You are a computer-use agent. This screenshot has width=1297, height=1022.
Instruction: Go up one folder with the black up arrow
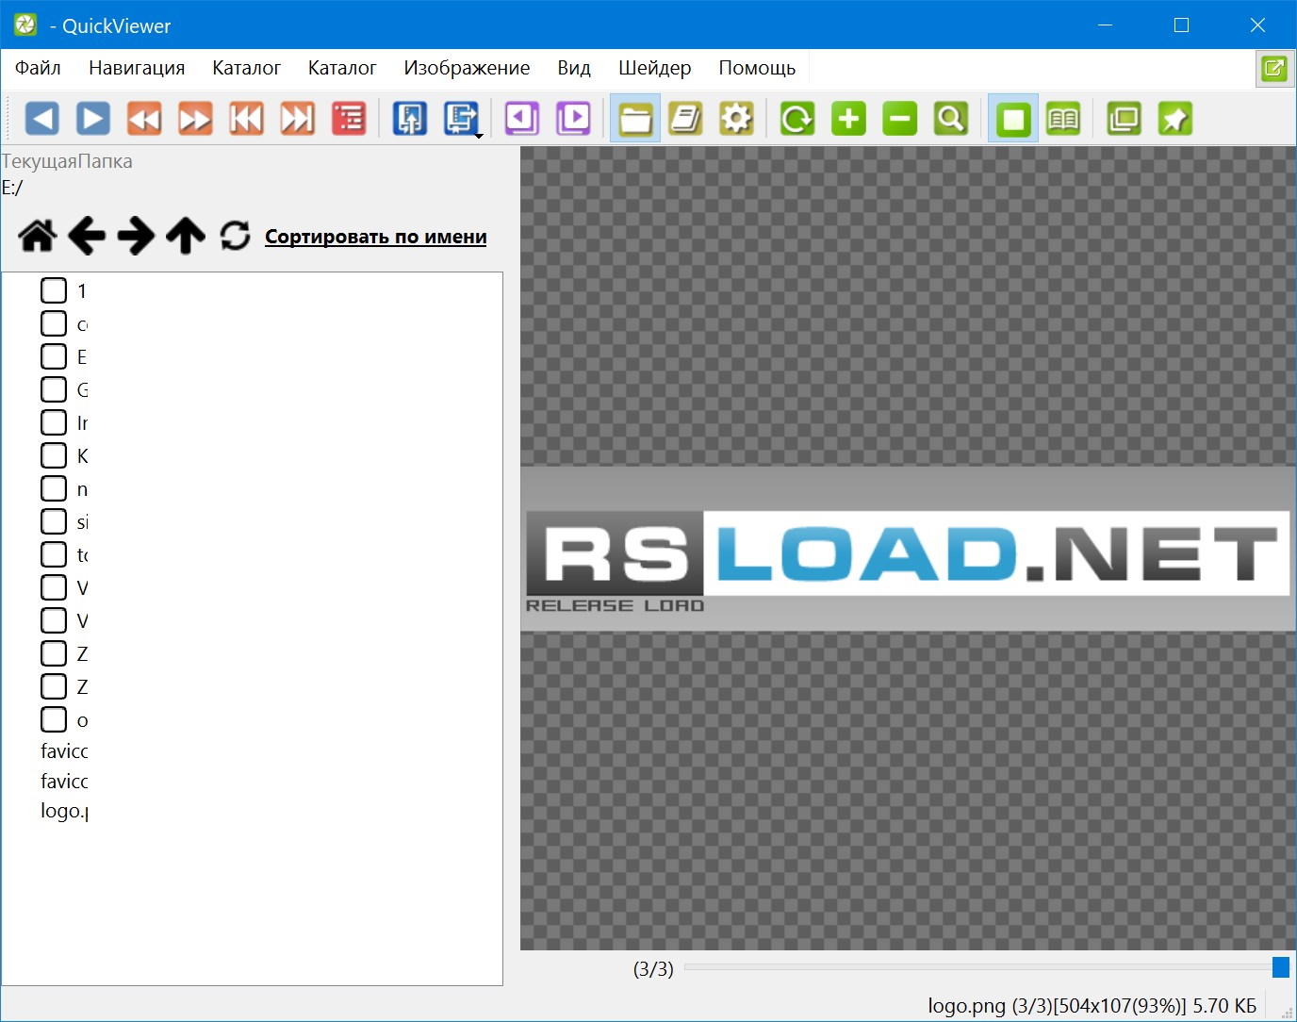pos(186,236)
